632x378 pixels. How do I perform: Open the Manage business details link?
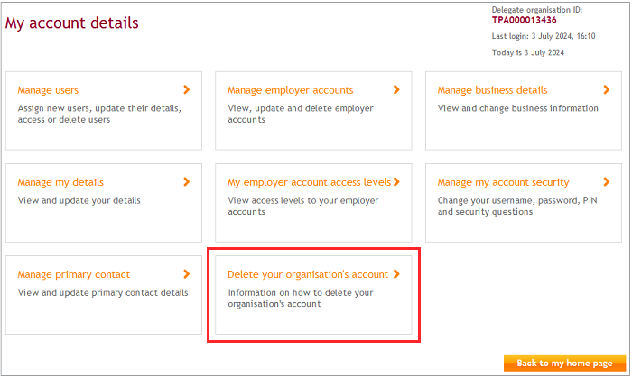(492, 90)
